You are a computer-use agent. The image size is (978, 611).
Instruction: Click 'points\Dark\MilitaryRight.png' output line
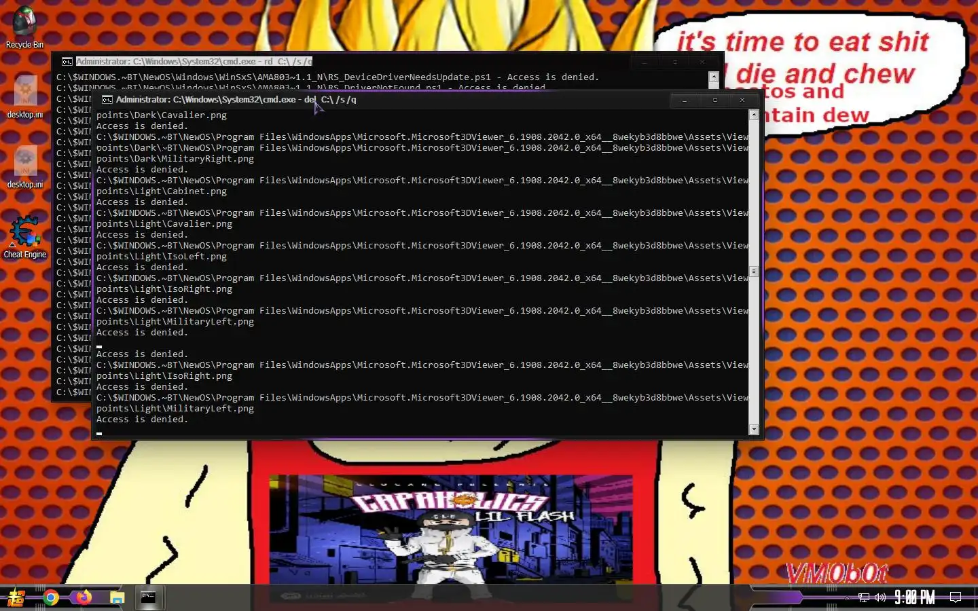coord(175,159)
